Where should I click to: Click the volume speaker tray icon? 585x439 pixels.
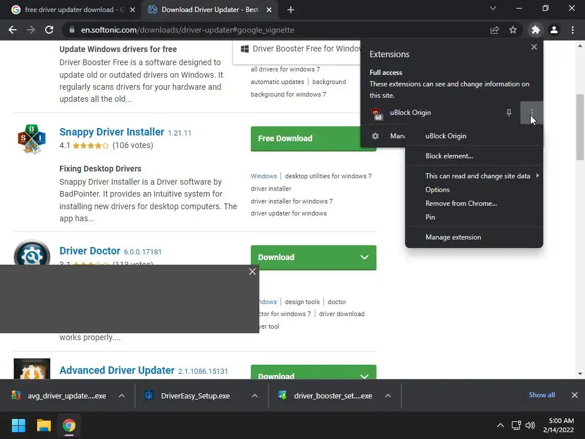(x=530, y=425)
